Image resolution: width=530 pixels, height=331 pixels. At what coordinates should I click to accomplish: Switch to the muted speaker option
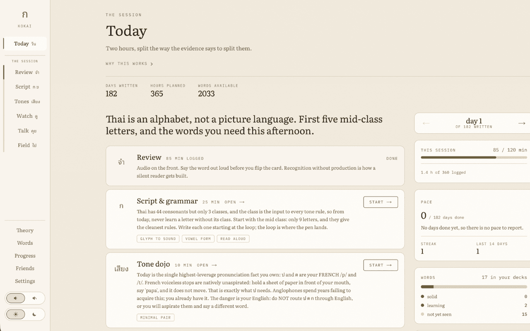[34, 298]
